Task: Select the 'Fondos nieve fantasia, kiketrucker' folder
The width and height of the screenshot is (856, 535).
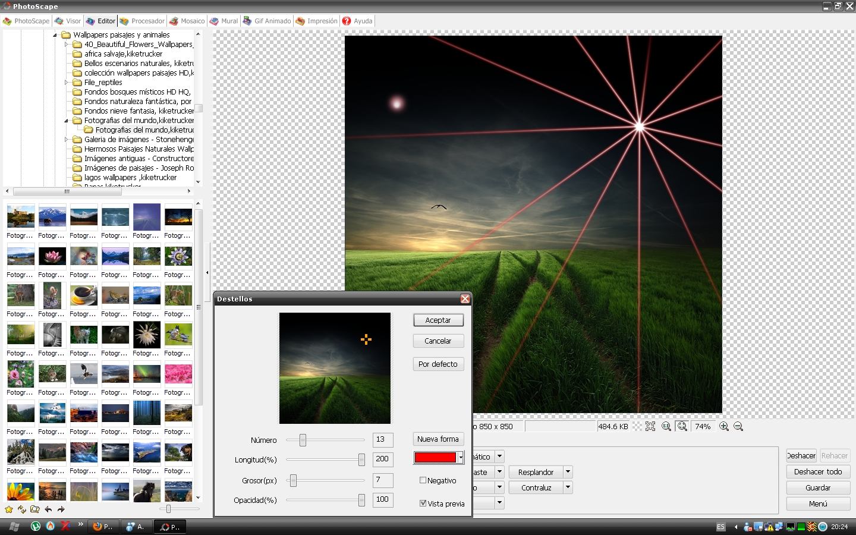Action: tap(139, 111)
